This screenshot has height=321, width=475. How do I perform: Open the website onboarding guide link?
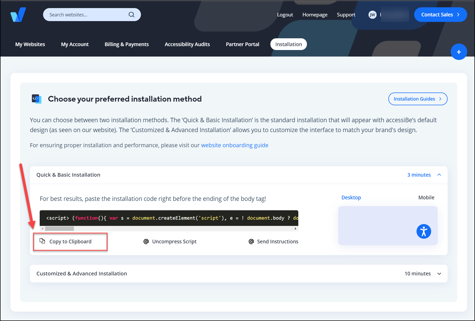click(235, 145)
